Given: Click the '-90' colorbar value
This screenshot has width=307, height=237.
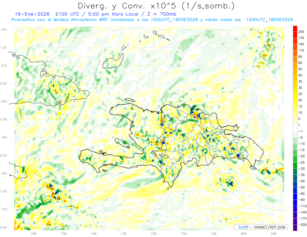Looking at the screenshot, I should (x=302, y=200).
